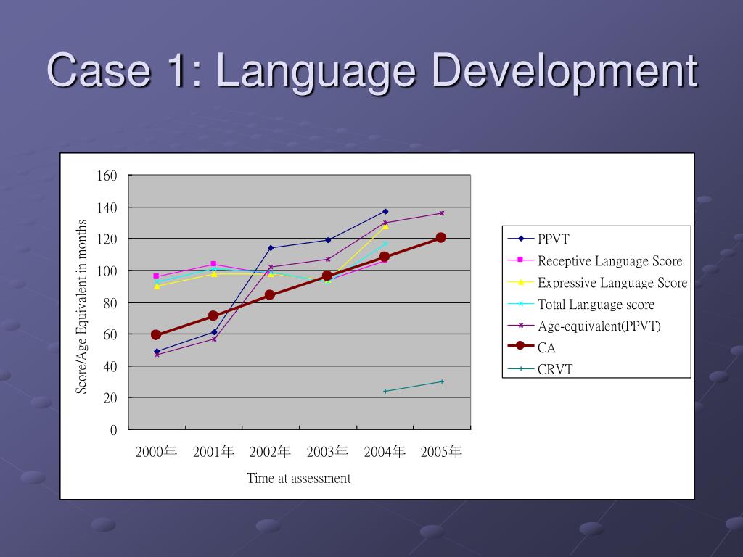Select the Expressive Language Score point for 2004年

(x=385, y=226)
